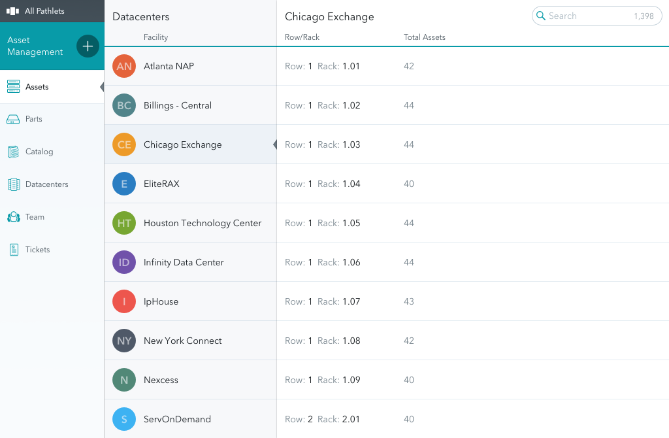Click the ServOnDemand avatar badge

point(123,419)
